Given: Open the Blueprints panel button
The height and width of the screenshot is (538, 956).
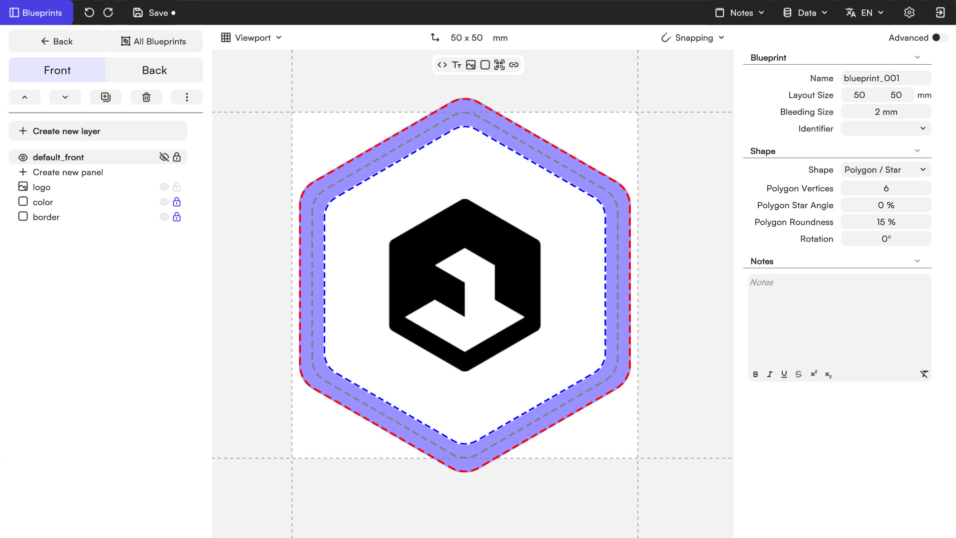Looking at the screenshot, I should [36, 12].
